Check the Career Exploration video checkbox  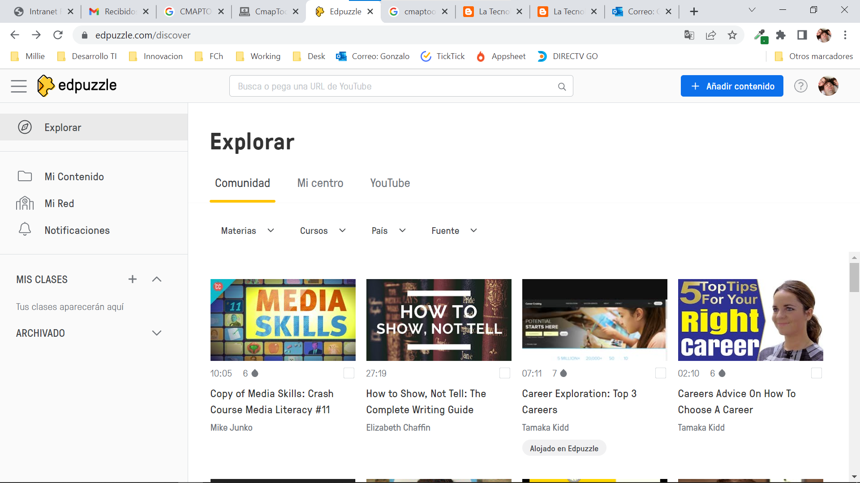(x=660, y=373)
